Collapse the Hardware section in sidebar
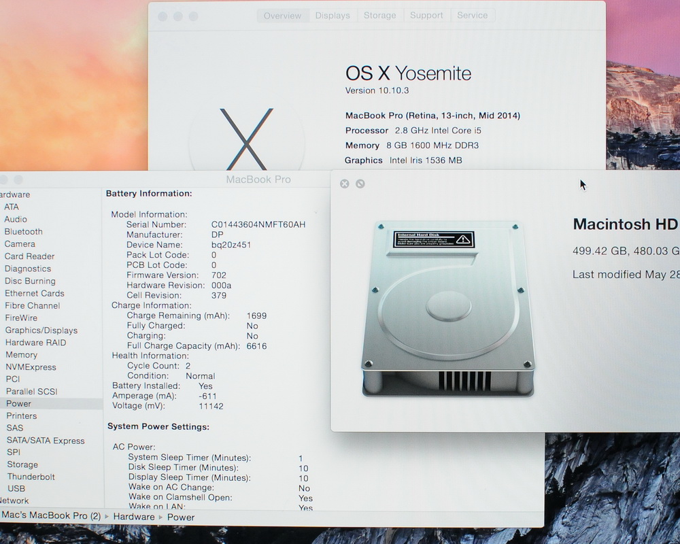This screenshot has height=544, width=680. click(x=15, y=194)
